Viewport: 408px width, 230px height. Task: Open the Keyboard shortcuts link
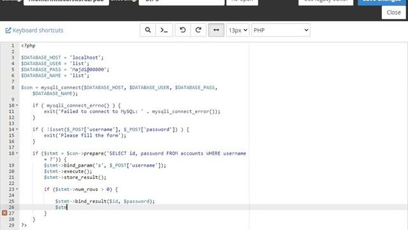[x=38, y=30]
